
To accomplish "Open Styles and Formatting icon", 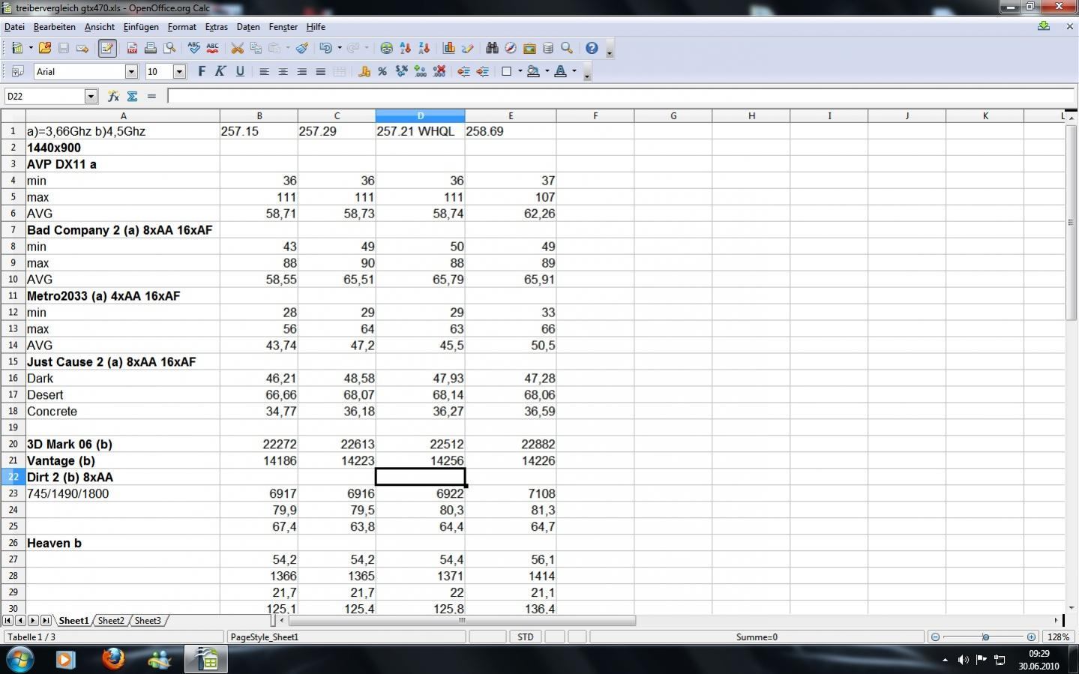I will [x=17, y=71].
